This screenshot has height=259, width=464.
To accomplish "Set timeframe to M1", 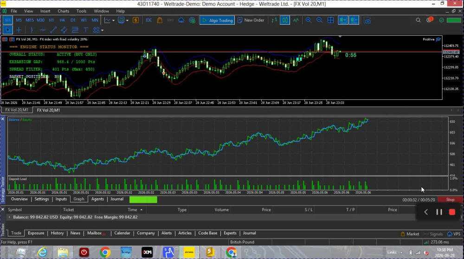I will [x=8, y=20].
